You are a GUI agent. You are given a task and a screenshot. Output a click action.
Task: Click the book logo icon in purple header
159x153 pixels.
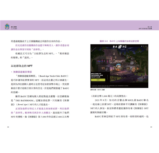(7, 27)
